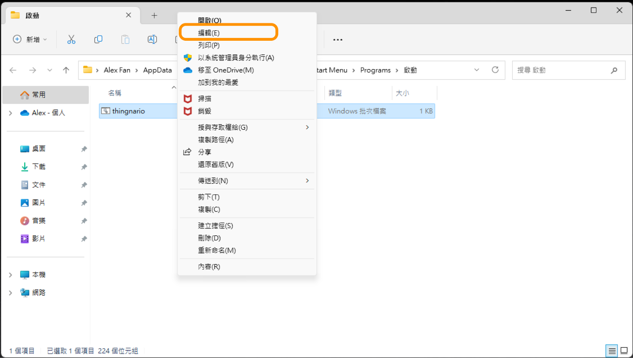Jump to Programs in the breadcrumb path

click(x=375, y=70)
